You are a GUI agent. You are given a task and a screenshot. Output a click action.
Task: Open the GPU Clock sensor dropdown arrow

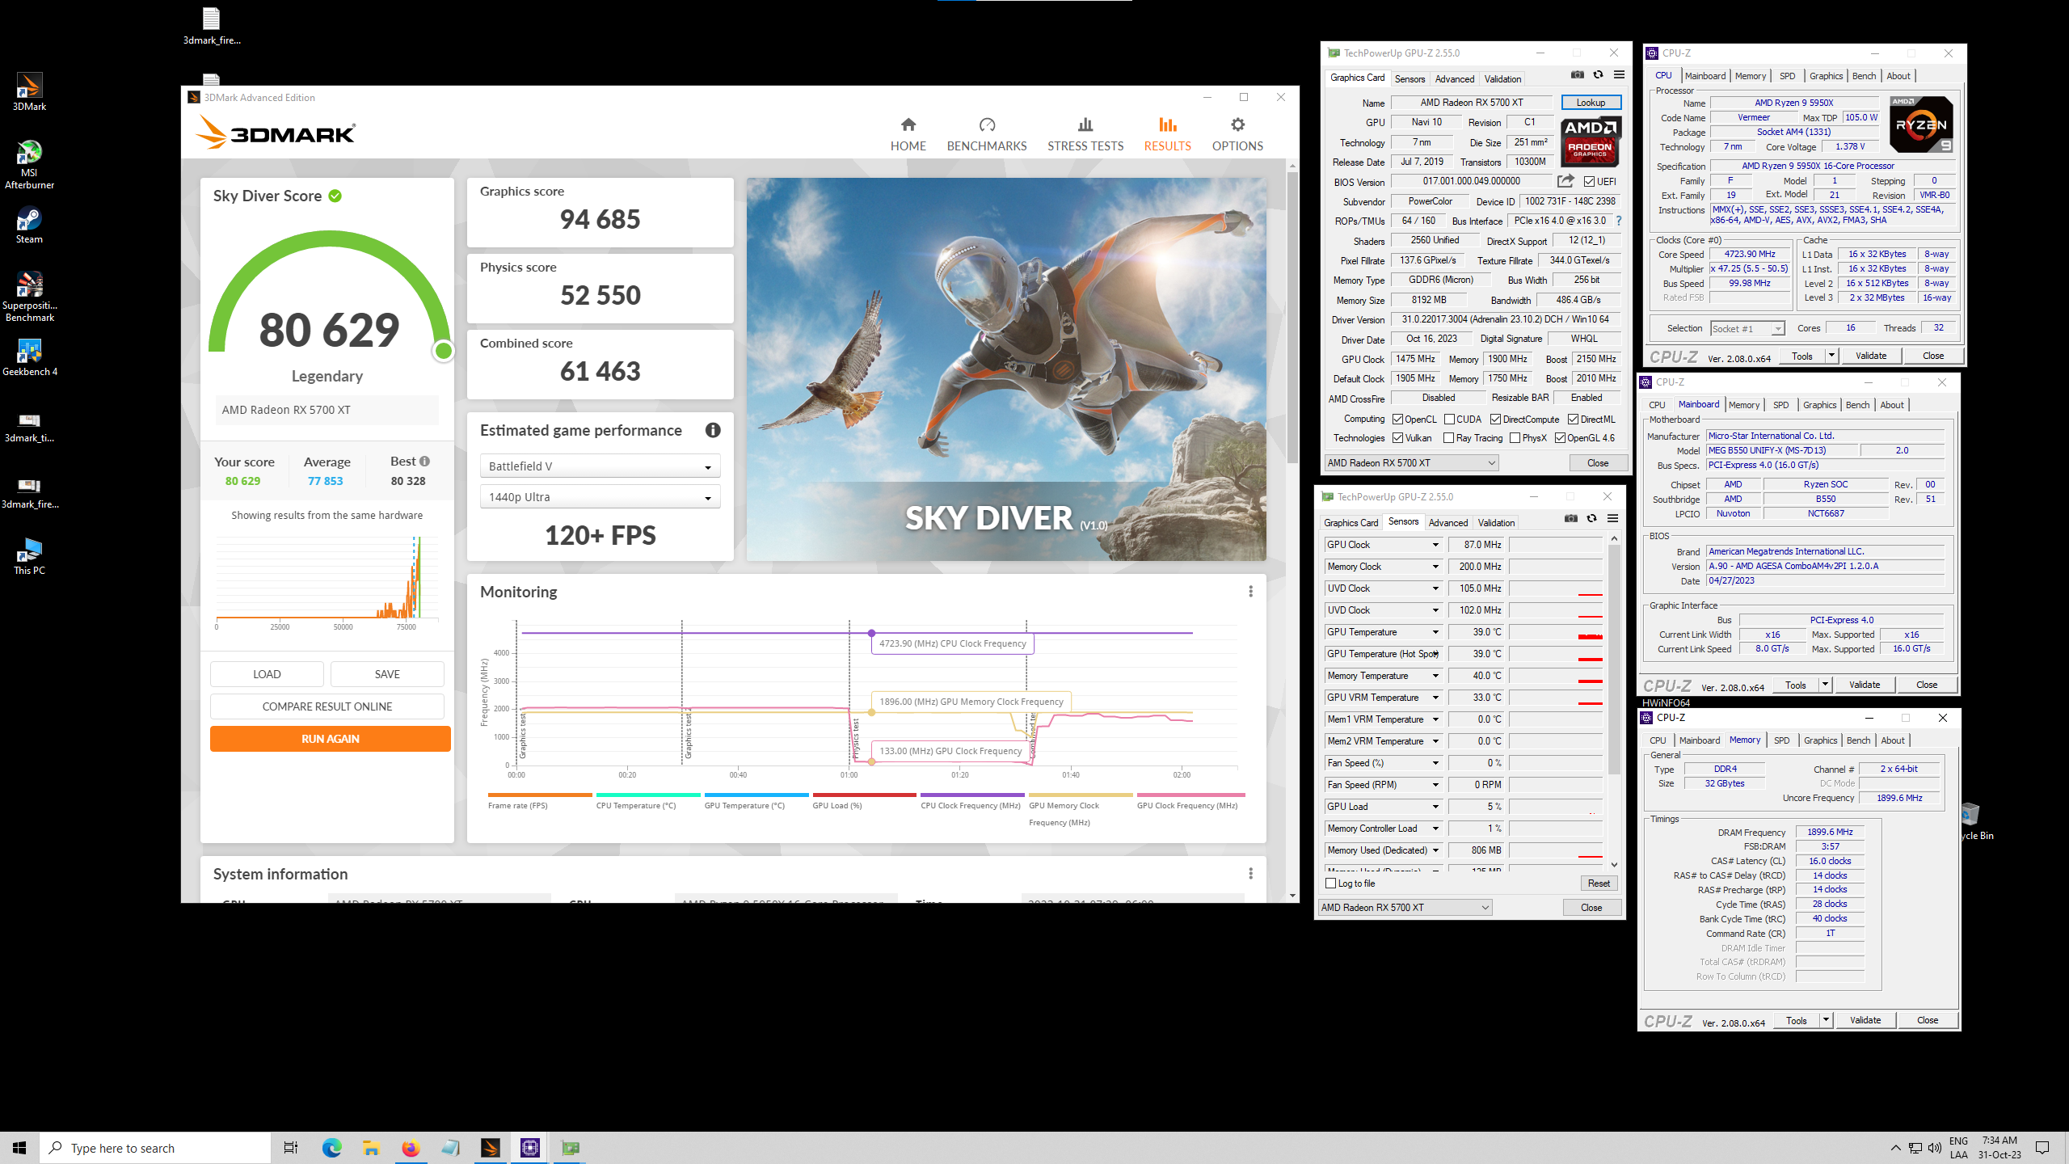(x=1435, y=545)
